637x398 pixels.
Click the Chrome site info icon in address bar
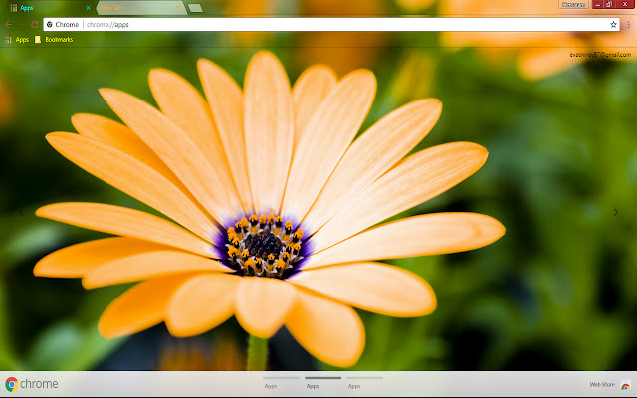[x=50, y=24]
